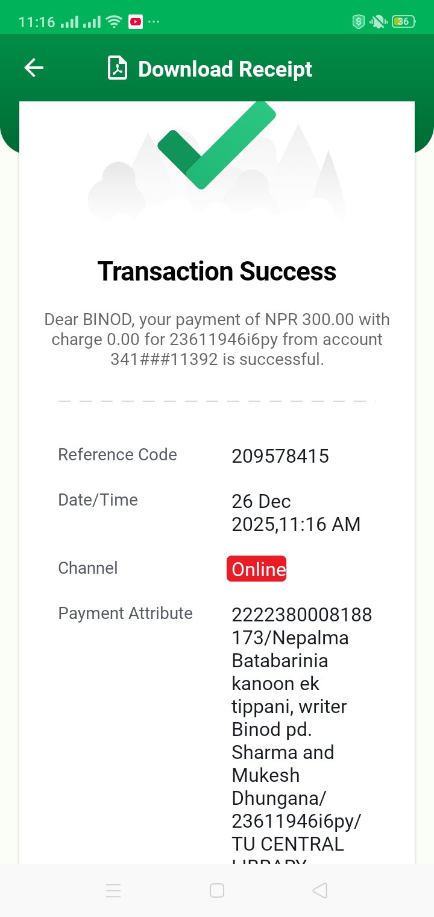Image resolution: width=434 pixels, height=917 pixels.
Task: Tap the Download Receipt label
Action: point(225,69)
